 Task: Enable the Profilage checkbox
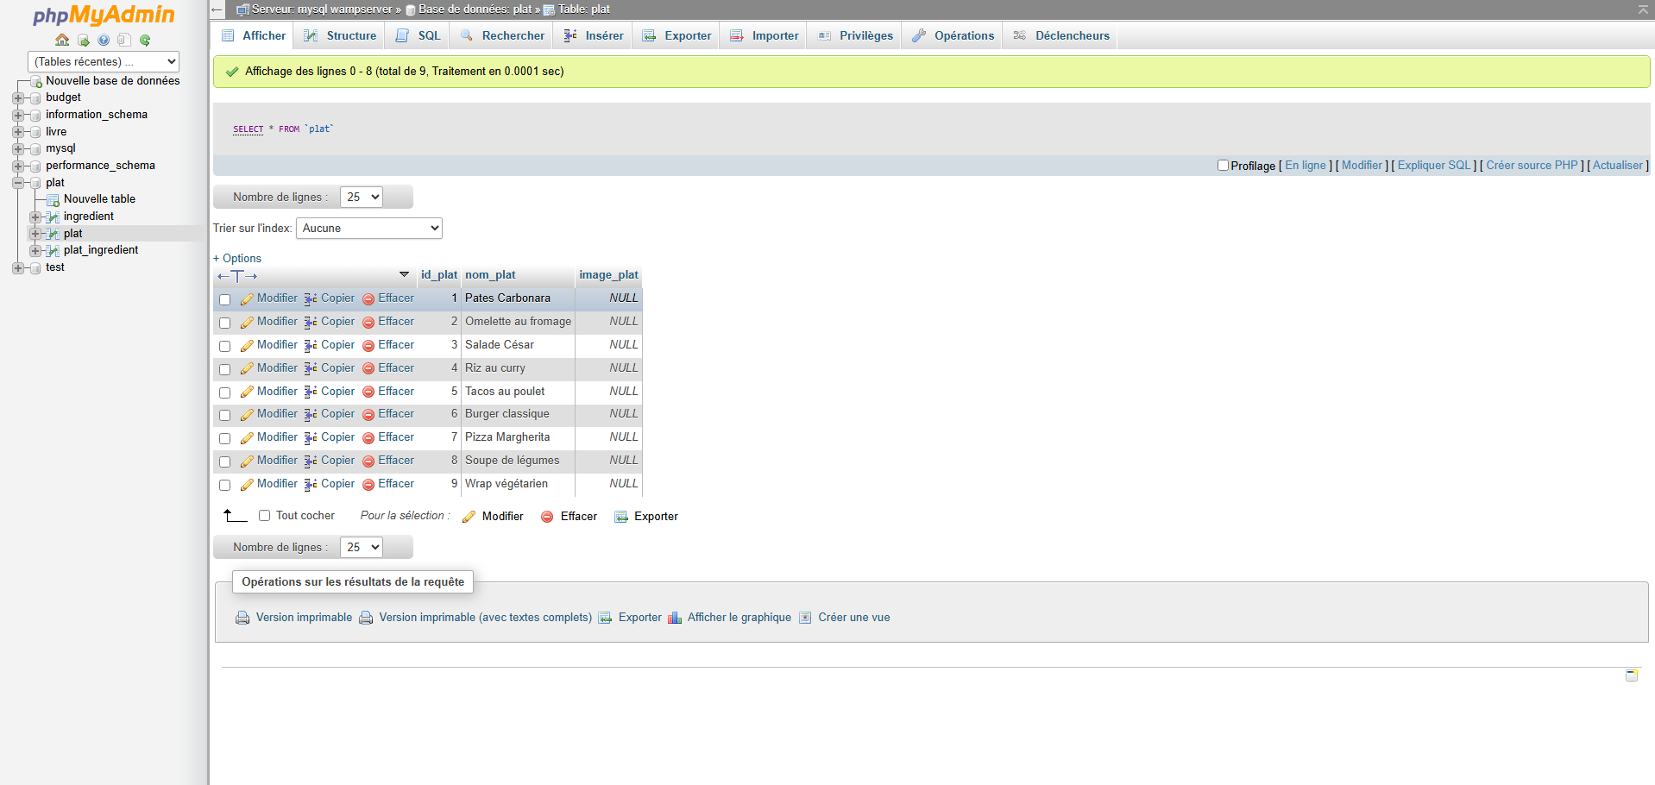click(1223, 165)
